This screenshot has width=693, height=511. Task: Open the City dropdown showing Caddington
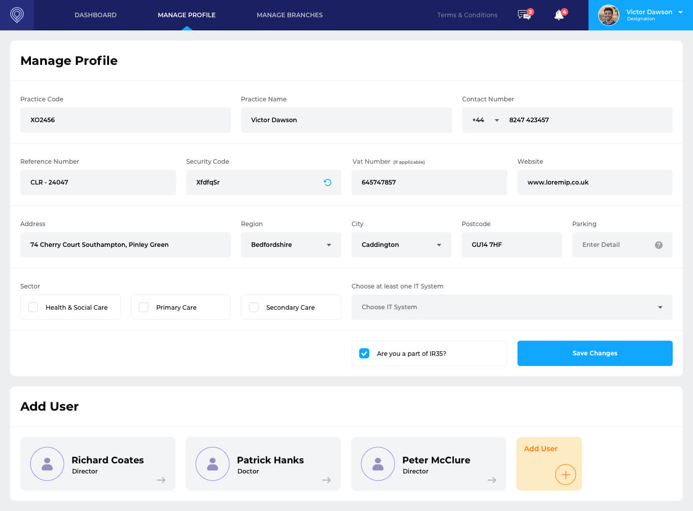coord(401,245)
